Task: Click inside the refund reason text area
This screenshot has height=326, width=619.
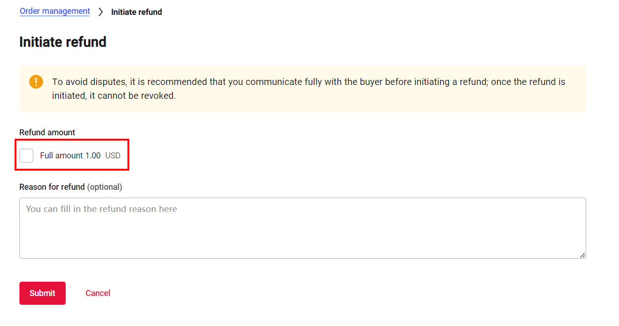Action: pyautogui.click(x=303, y=228)
